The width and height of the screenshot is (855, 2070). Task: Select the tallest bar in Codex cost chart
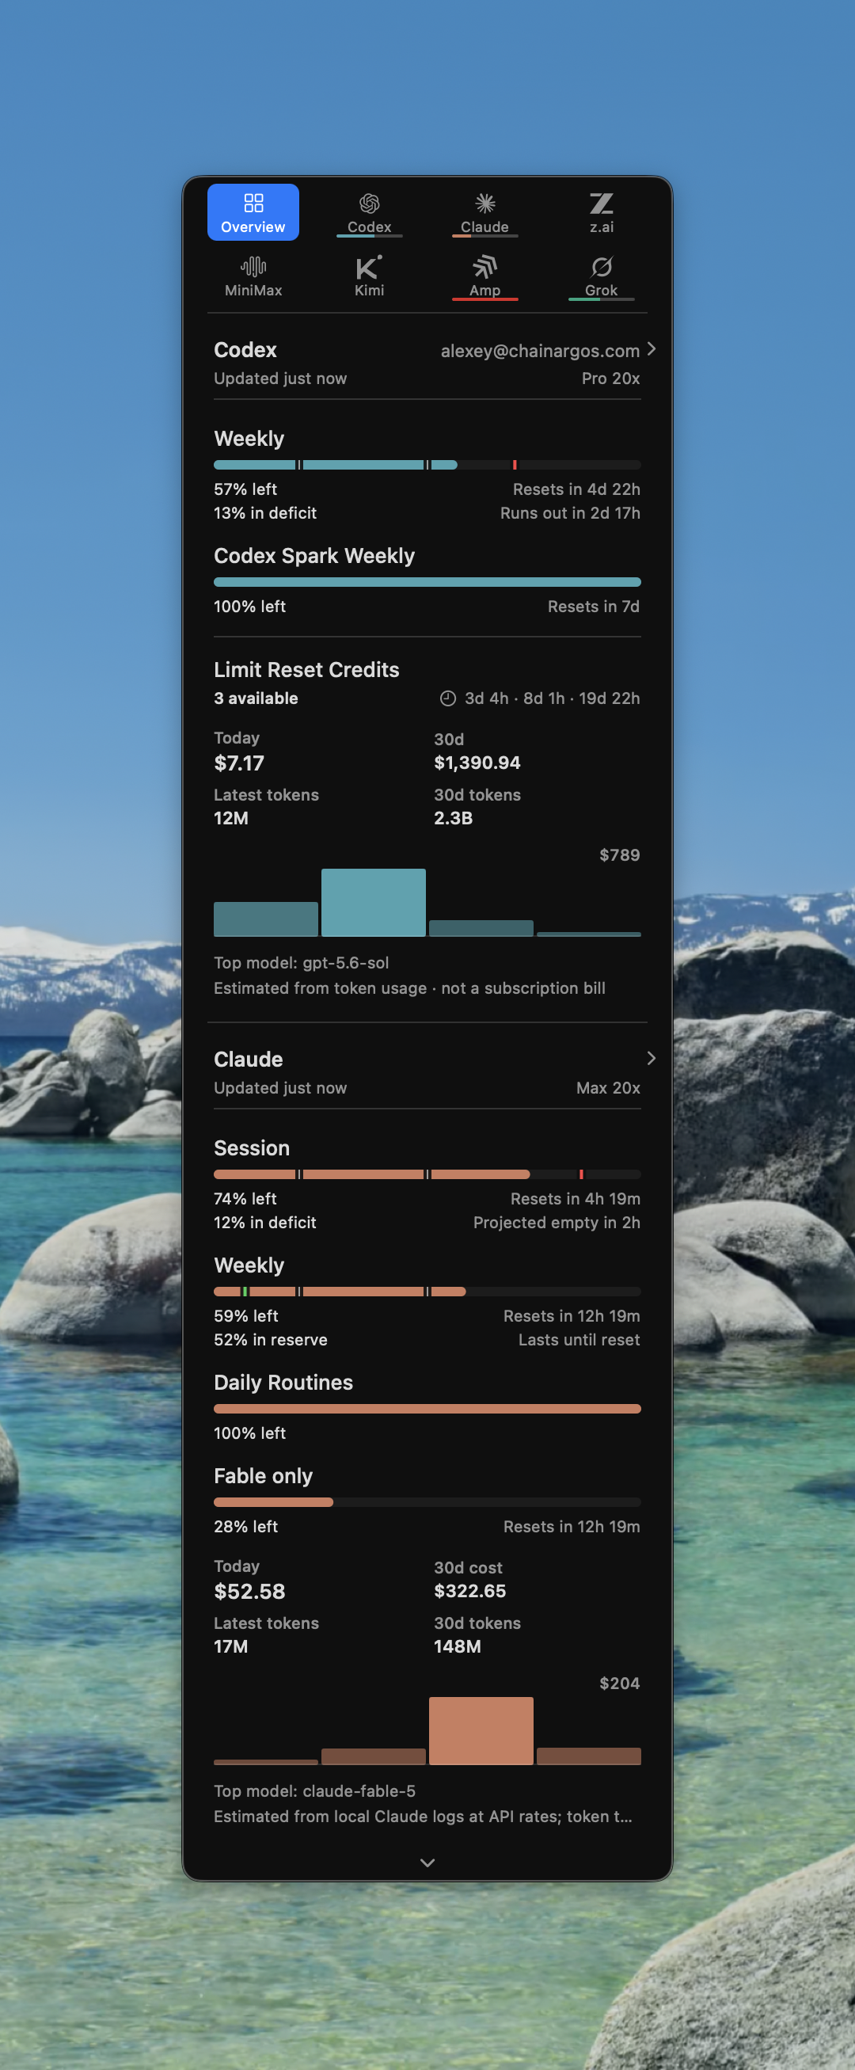coord(374,903)
